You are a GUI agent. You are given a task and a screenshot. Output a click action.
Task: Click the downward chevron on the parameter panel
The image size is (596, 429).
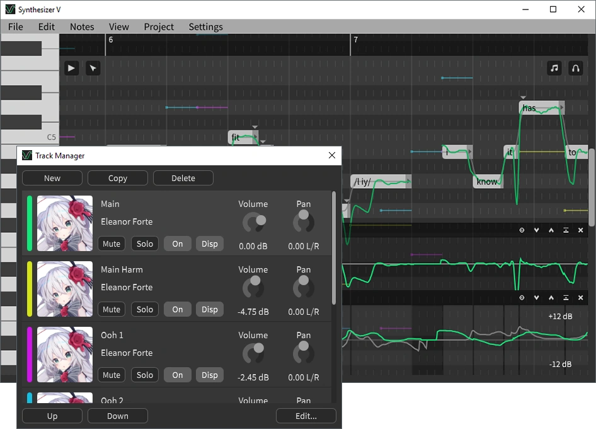click(536, 230)
